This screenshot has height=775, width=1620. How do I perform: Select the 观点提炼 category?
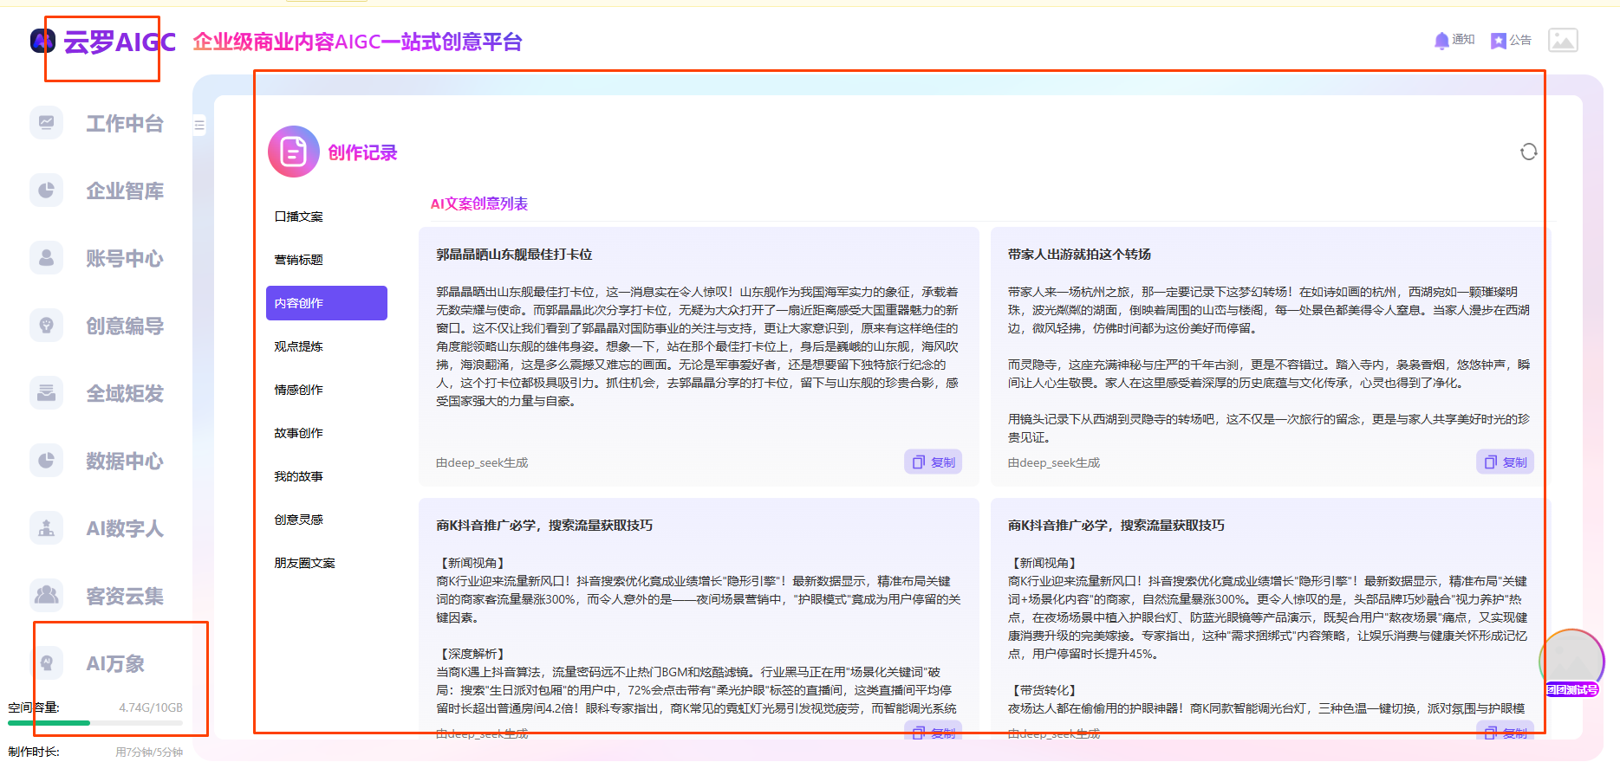pos(299,346)
